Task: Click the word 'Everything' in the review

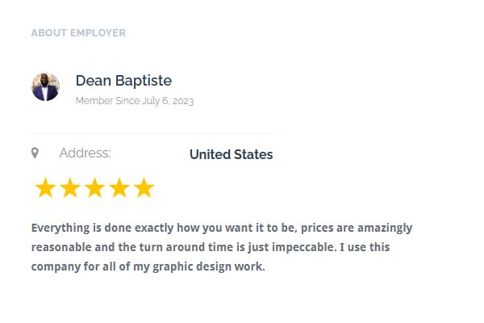Action: click(x=60, y=228)
